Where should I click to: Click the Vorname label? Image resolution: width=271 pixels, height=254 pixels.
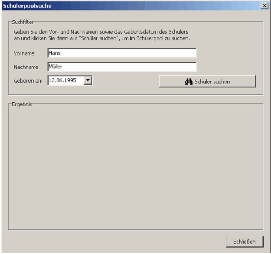click(24, 54)
